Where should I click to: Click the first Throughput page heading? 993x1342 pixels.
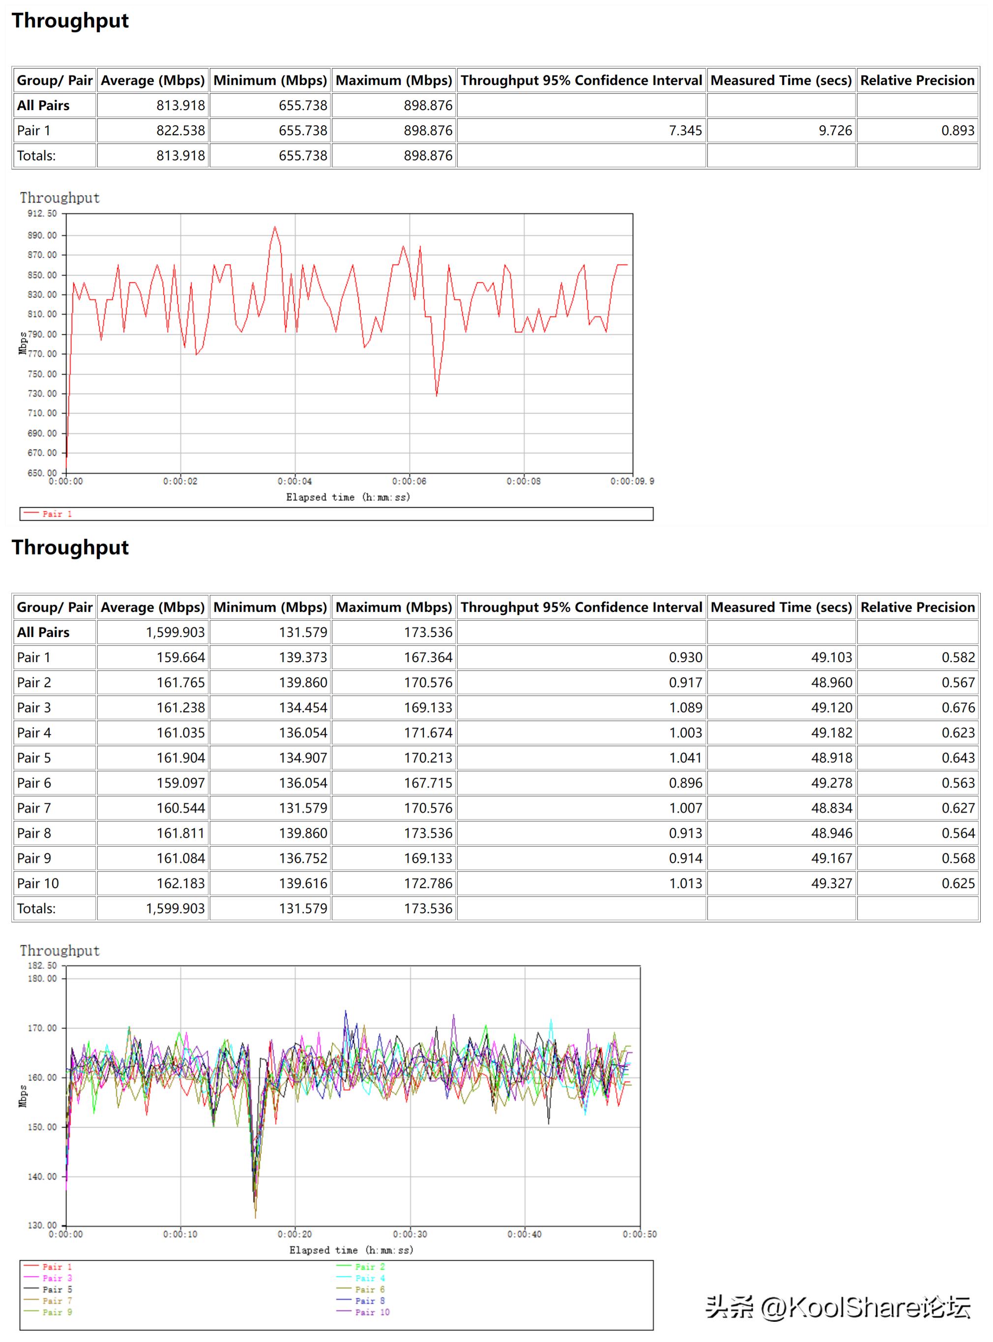pyautogui.click(x=70, y=21)
